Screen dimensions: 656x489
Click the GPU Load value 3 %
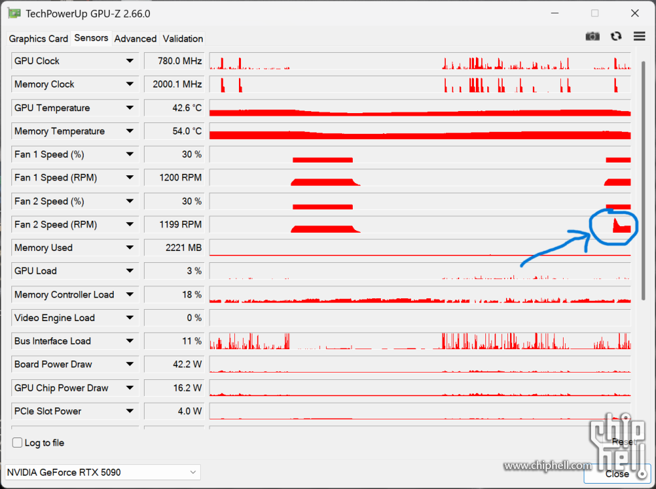point(174,271)
